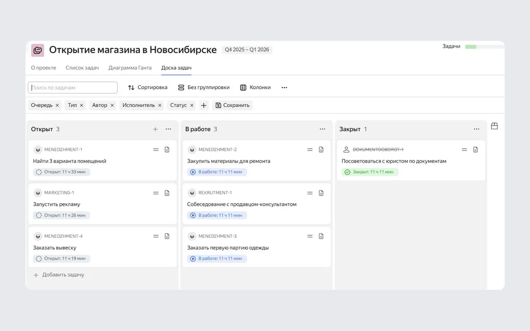This screenshot has width=530, height=331.
Task: Click priority lines icon on MENEDZHMENT-2 card
Action: point(310,149)
